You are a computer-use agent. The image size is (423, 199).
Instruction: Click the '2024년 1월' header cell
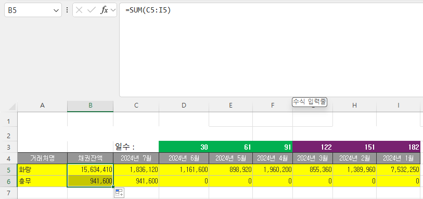coord(398,158)
